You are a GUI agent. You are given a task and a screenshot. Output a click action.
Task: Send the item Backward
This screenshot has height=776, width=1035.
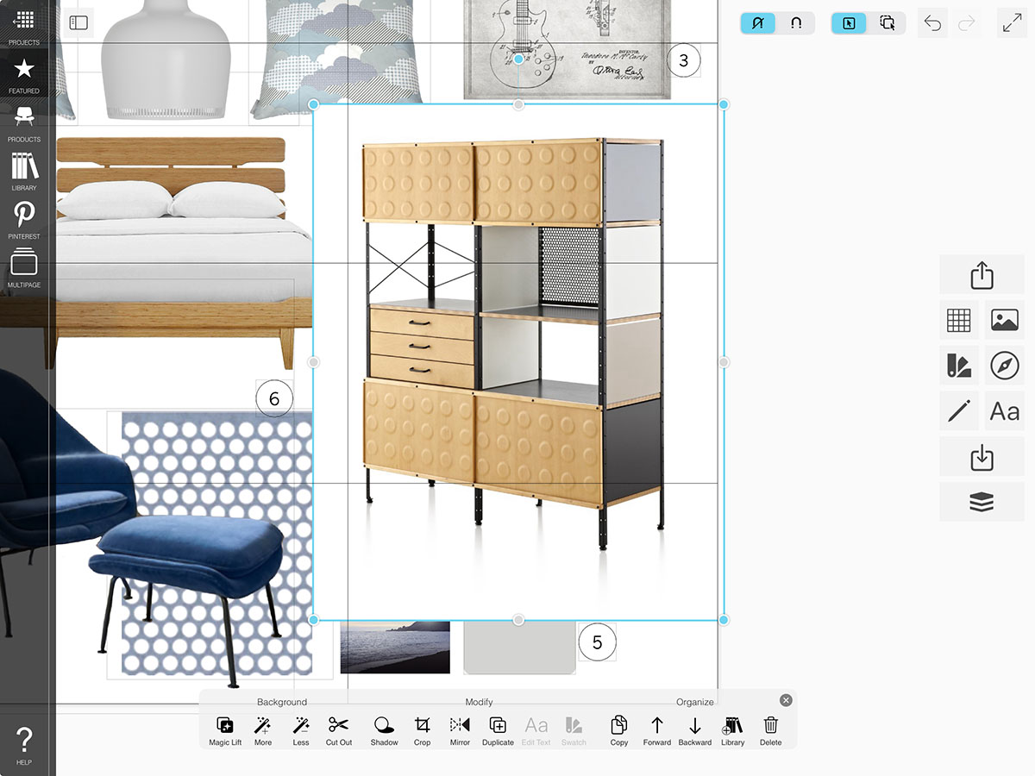click(694, 729)
